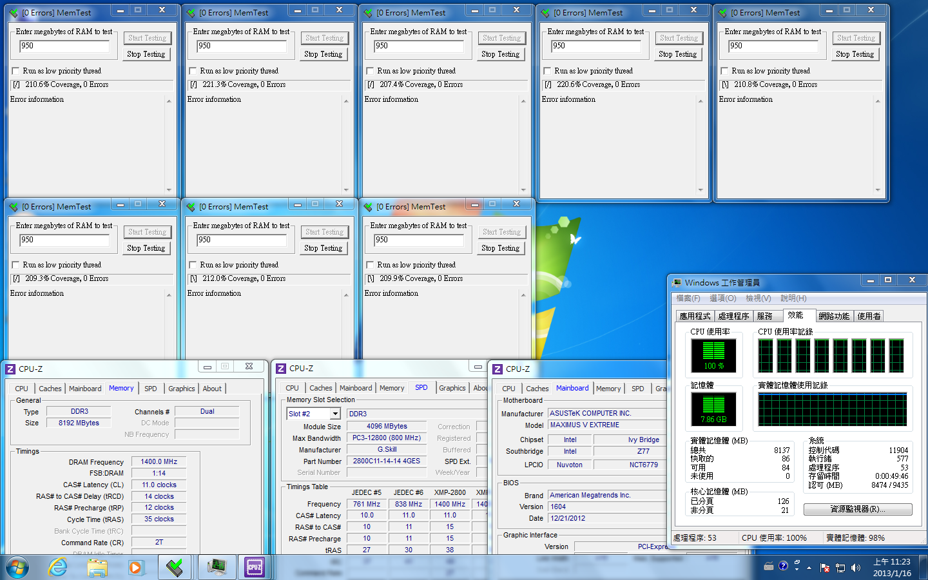Click Task Manager window title icon

coord(677,282)
